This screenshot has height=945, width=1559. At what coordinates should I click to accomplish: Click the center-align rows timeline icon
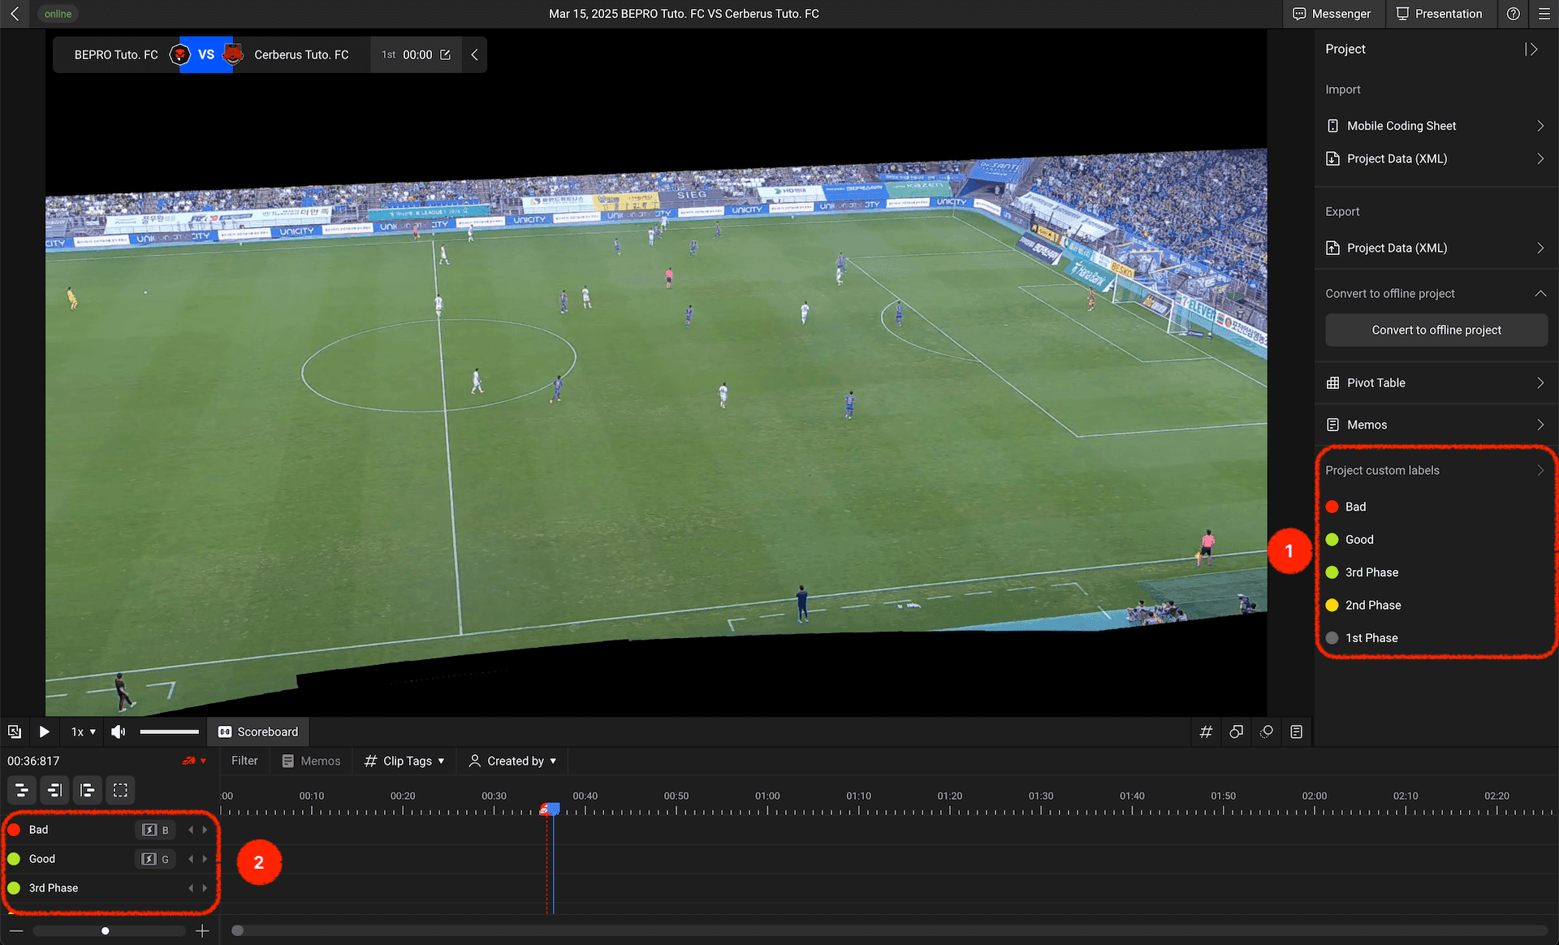point(22,790)
